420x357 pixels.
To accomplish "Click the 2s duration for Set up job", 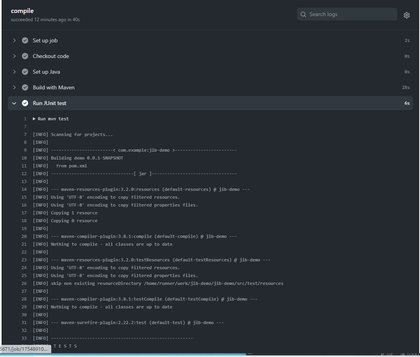I will [x=407, y=40].
